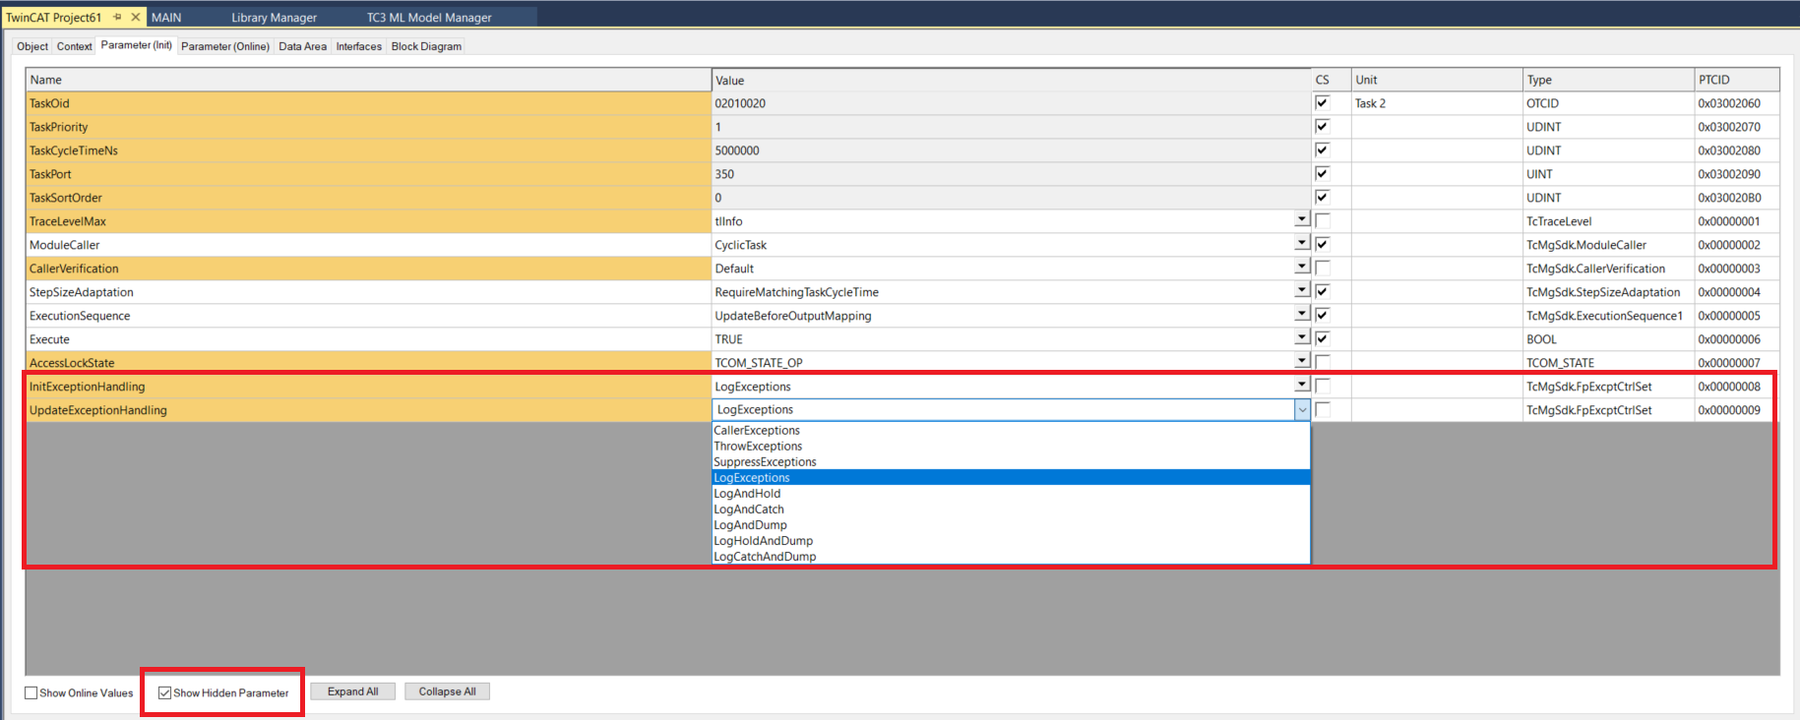Choose LogCatchAndDump from the dropdown list
The image size is (1800, 720).
1011,557
